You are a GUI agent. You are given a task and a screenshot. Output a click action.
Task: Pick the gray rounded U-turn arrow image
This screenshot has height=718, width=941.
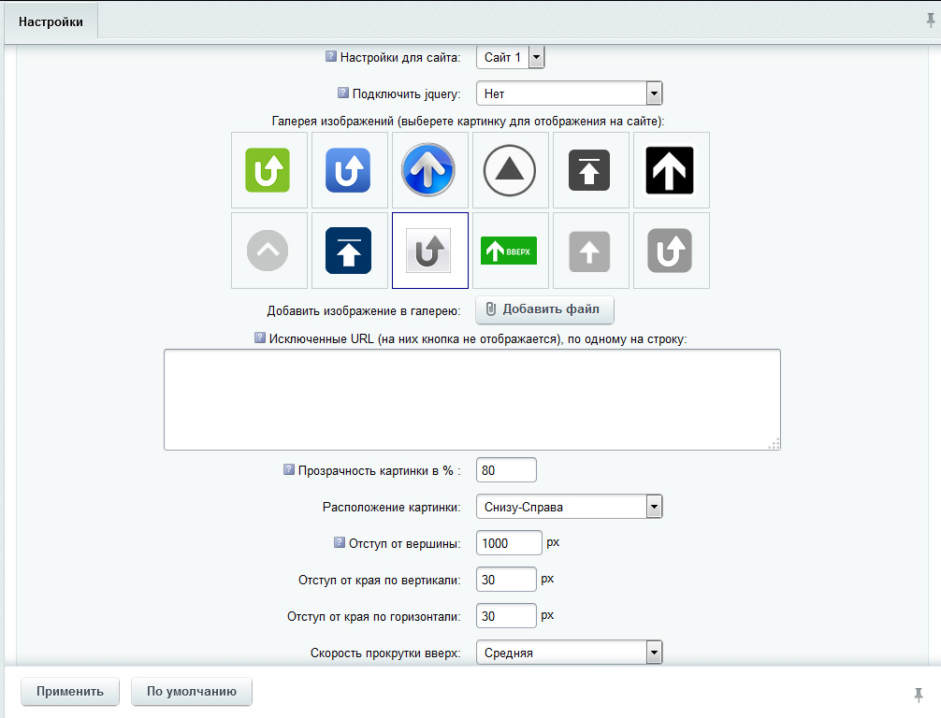[671, 251]
